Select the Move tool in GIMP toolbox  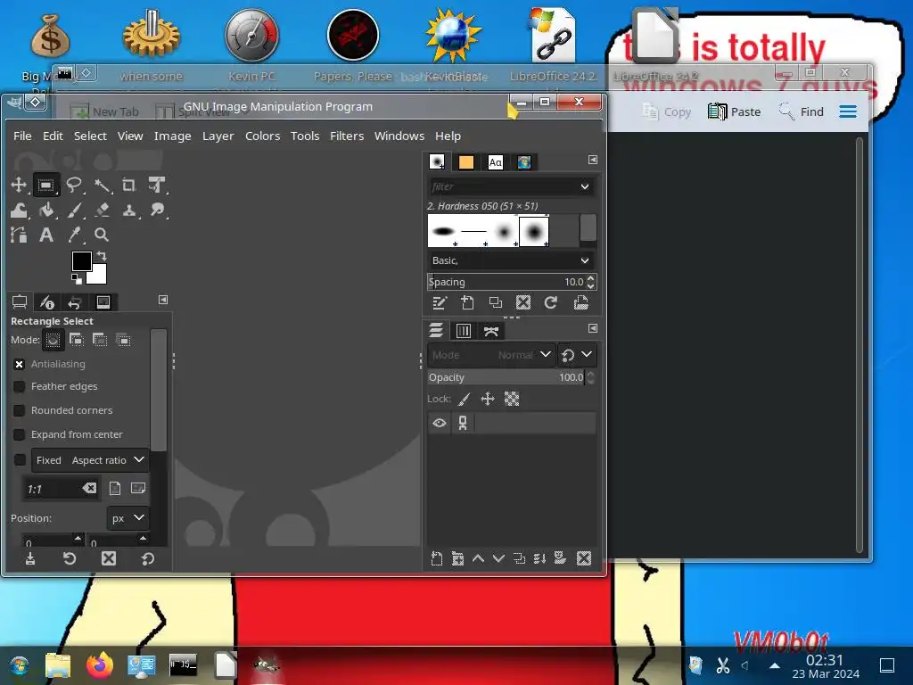point(19,186)
